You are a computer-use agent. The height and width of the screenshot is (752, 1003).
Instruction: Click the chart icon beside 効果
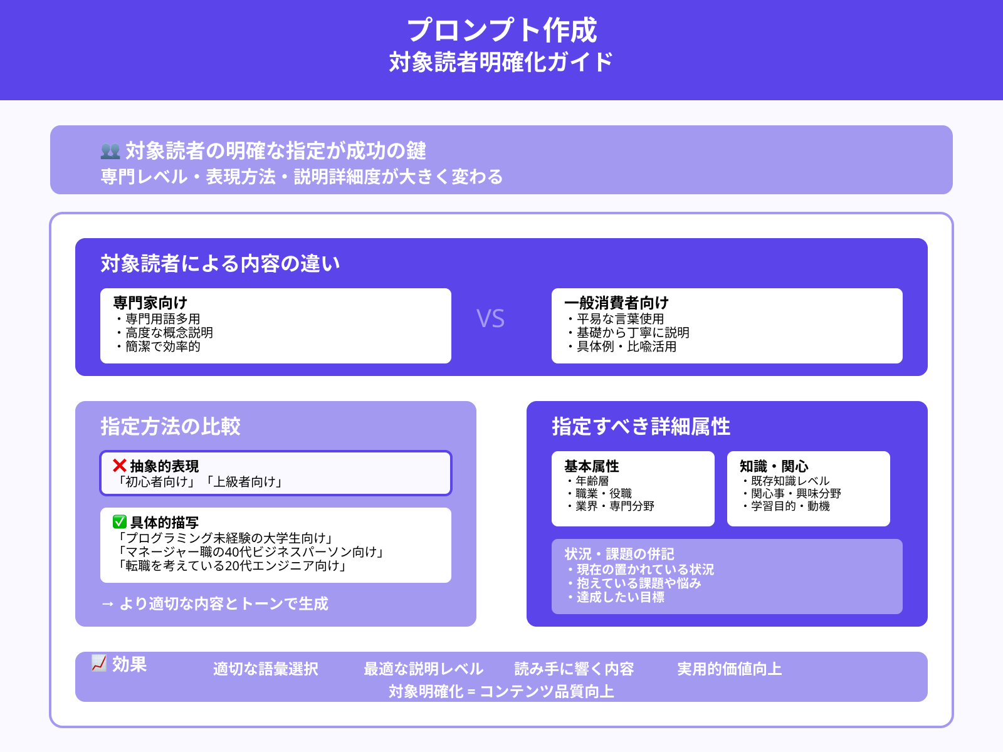click(99, 664)
